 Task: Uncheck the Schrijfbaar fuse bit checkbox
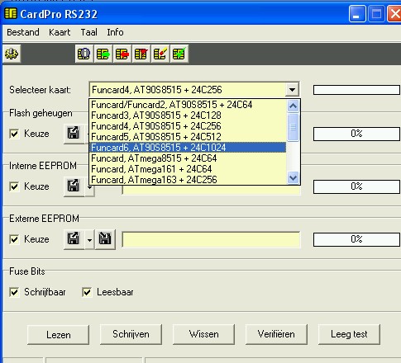[14, 292]
